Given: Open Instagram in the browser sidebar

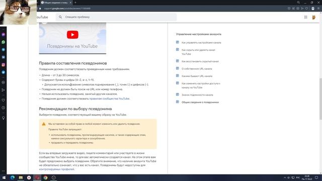Looking at the screenshot, I should (x=4, y=65).
